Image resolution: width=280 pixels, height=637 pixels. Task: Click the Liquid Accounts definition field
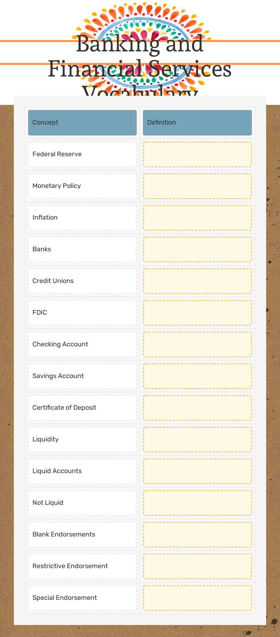[197, 471]
